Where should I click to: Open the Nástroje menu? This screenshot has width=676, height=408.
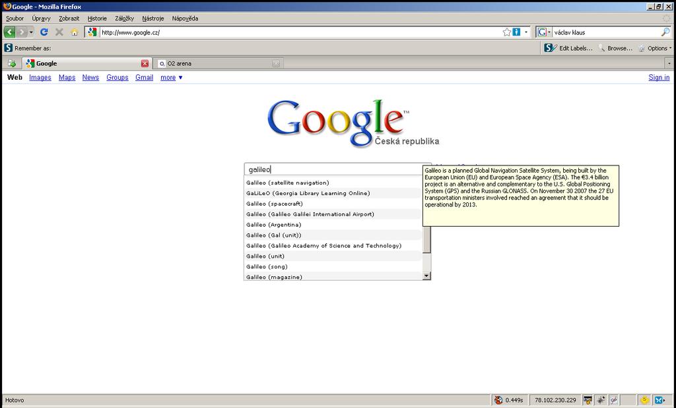click(152, 18)
